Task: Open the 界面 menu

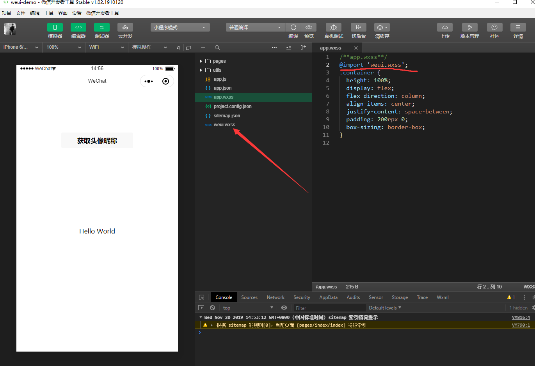Action: 63,13
